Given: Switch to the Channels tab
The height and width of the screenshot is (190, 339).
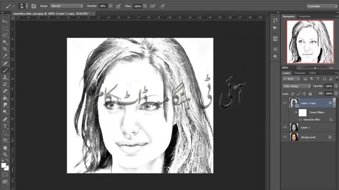Looking at the screenshot, I should tap(299, 73).
